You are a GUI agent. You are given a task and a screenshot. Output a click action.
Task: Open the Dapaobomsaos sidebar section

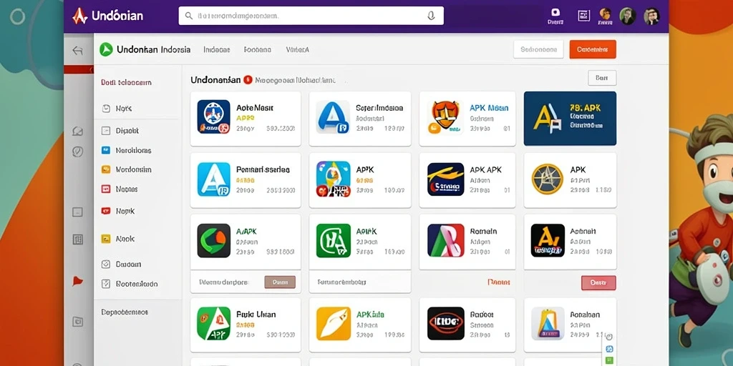pos(125,312)
